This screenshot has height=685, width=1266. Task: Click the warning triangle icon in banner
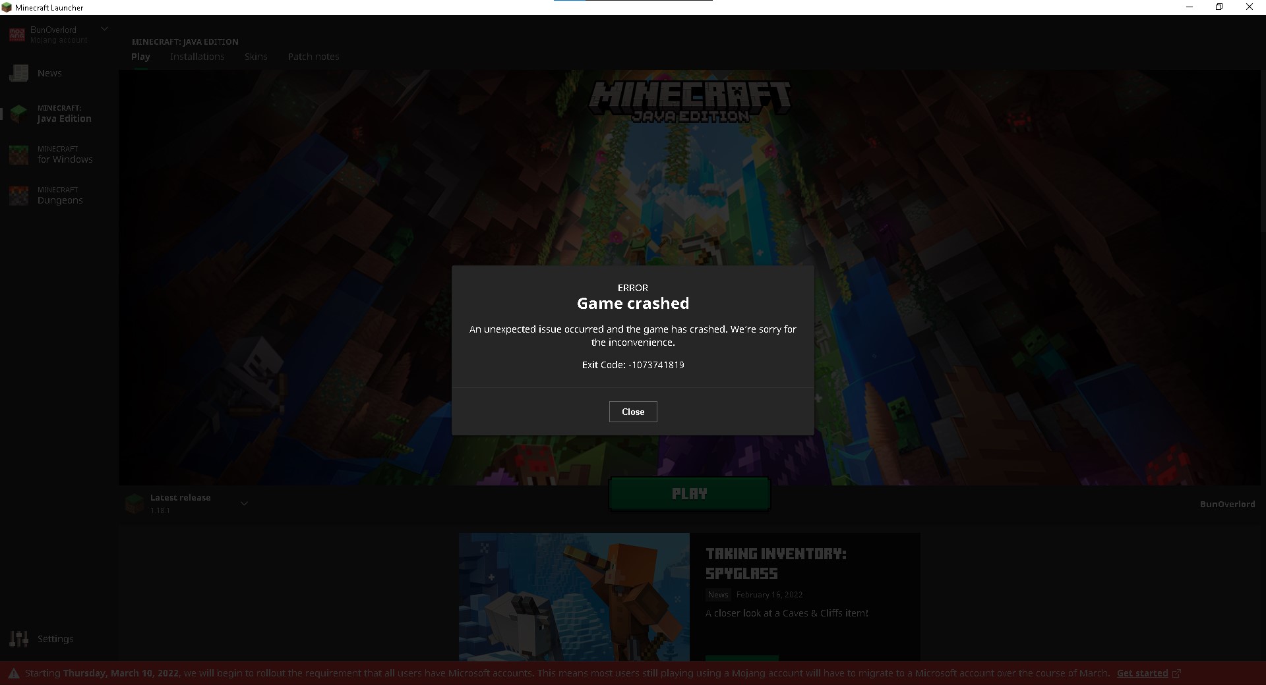(13, 673)
